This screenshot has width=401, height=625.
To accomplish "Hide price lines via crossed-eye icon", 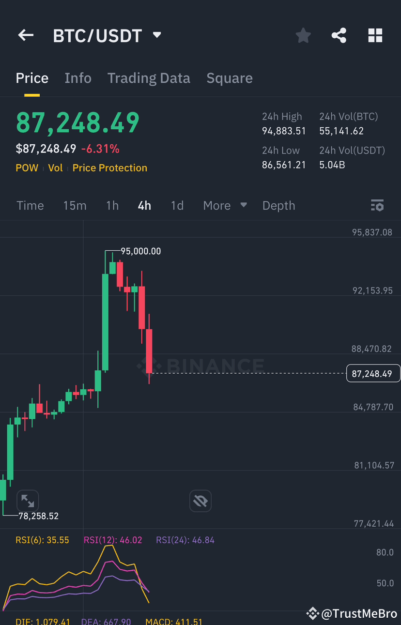I will point(200,501).
